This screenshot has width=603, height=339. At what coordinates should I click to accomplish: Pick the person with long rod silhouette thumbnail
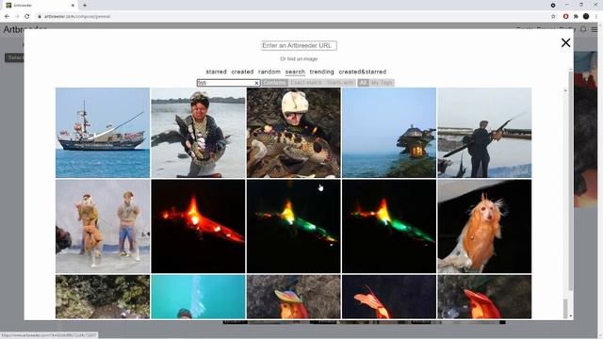point(484,133)
